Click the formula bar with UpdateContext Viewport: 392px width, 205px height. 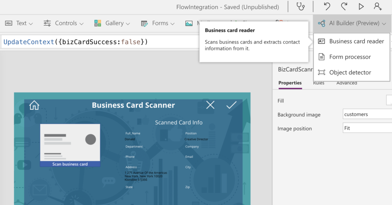tap(100, 42)
